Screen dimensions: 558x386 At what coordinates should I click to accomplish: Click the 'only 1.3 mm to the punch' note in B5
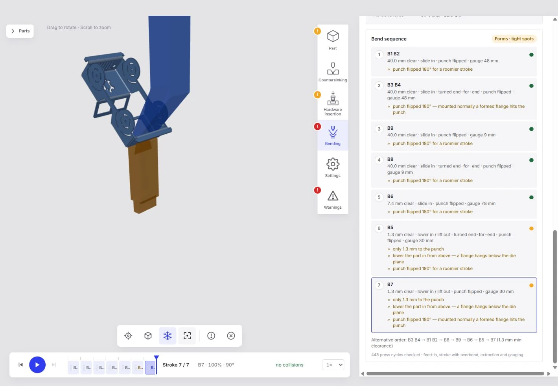coord(418,249)
